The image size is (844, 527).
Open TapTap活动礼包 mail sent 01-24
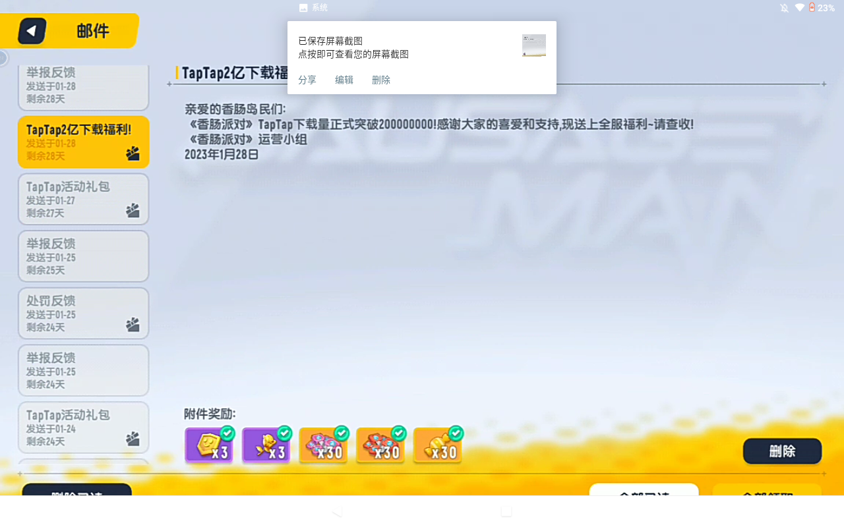click(84, 428)
